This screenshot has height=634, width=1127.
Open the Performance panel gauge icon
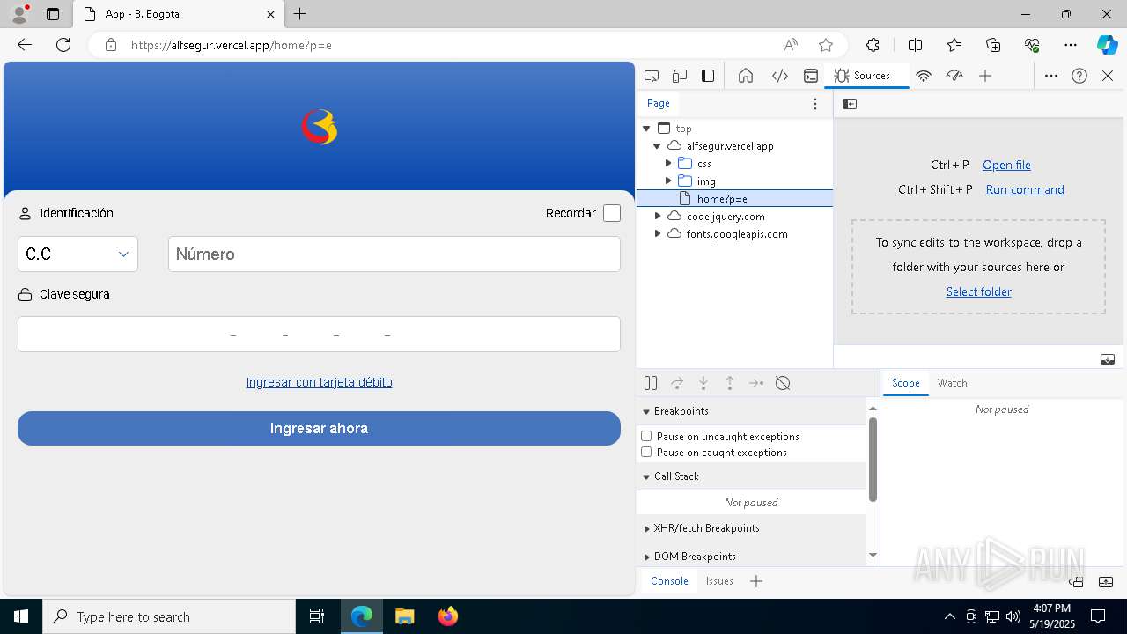954,76
